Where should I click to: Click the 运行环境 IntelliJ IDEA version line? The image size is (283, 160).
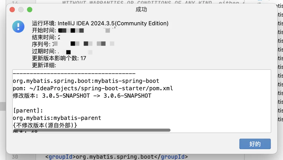click(100, 23)
